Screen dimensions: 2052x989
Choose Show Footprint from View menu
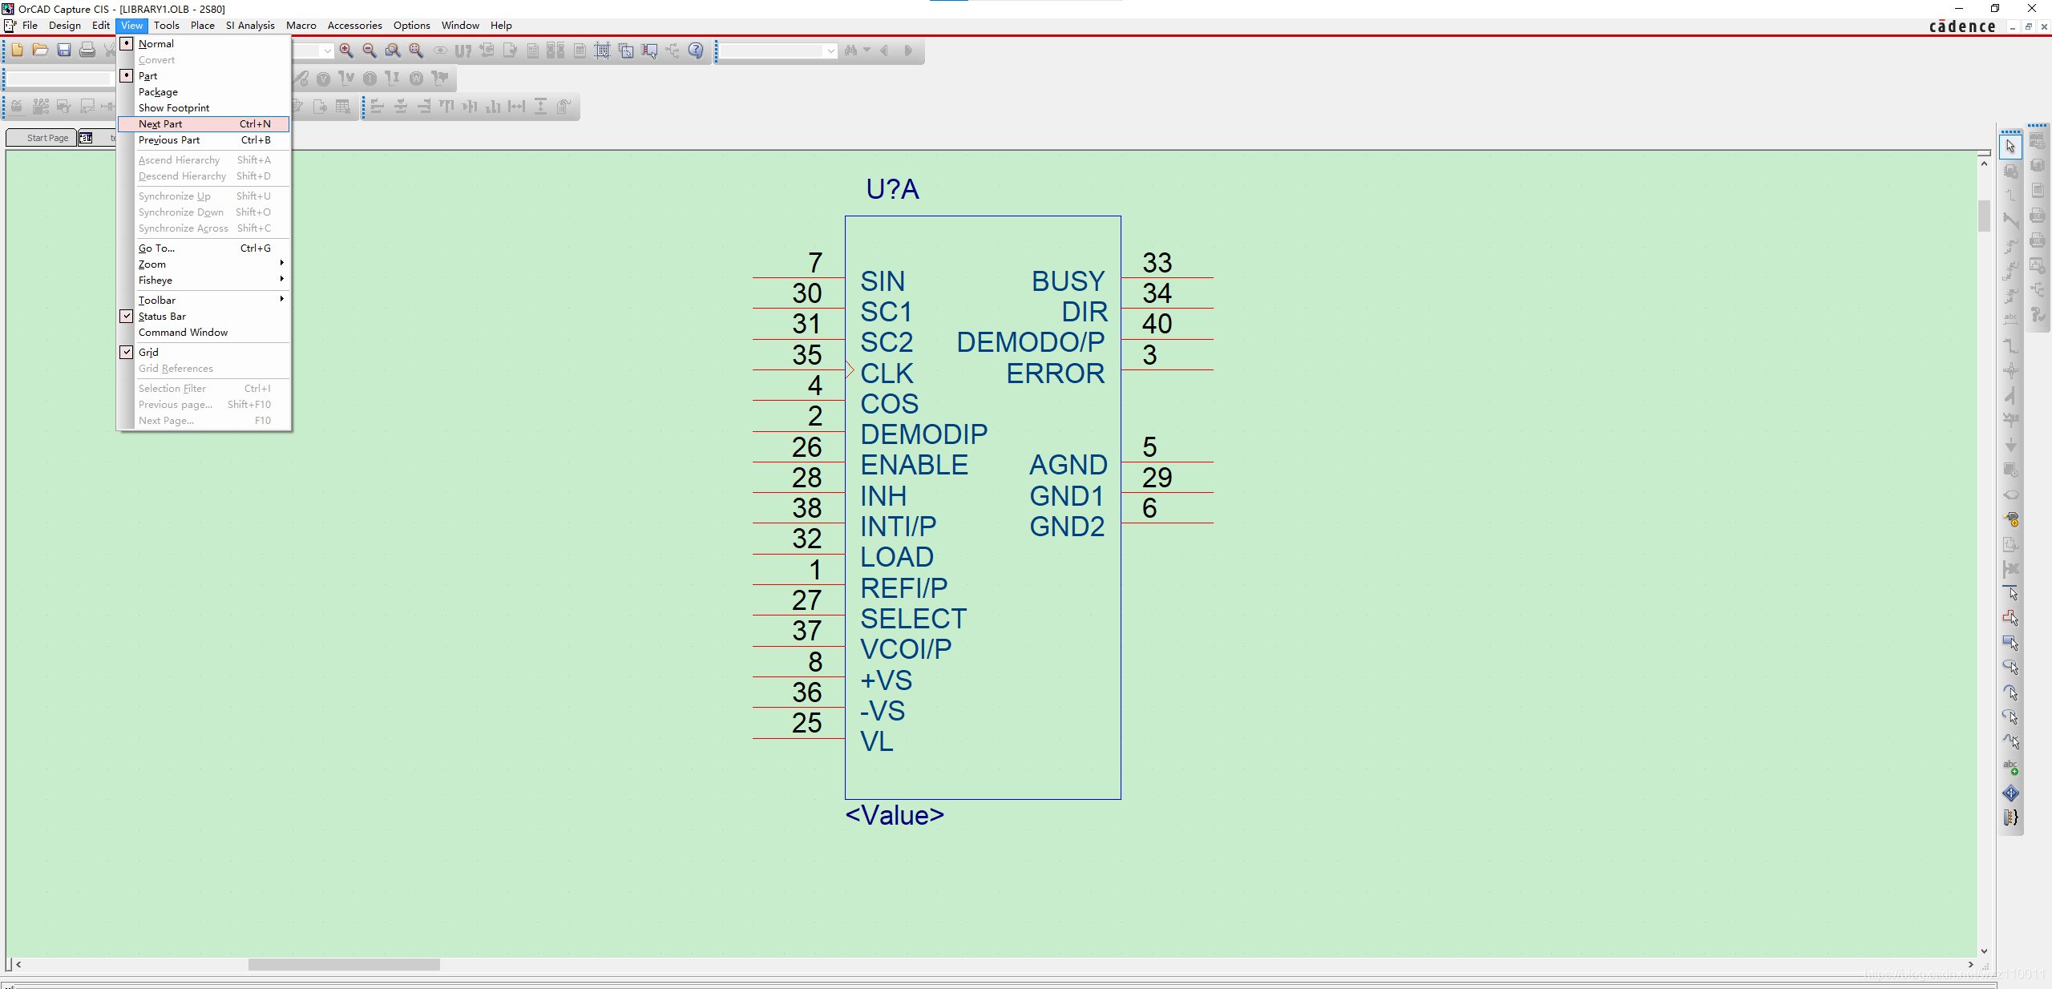pos(173,108)
